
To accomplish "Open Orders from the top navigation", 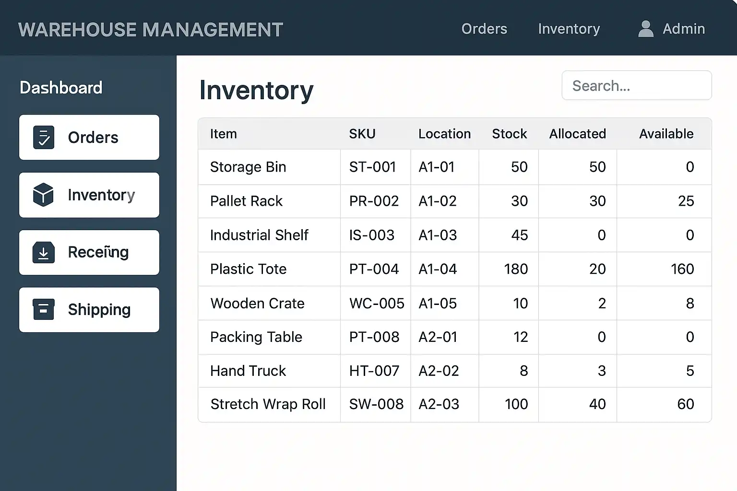I will 484,29.
